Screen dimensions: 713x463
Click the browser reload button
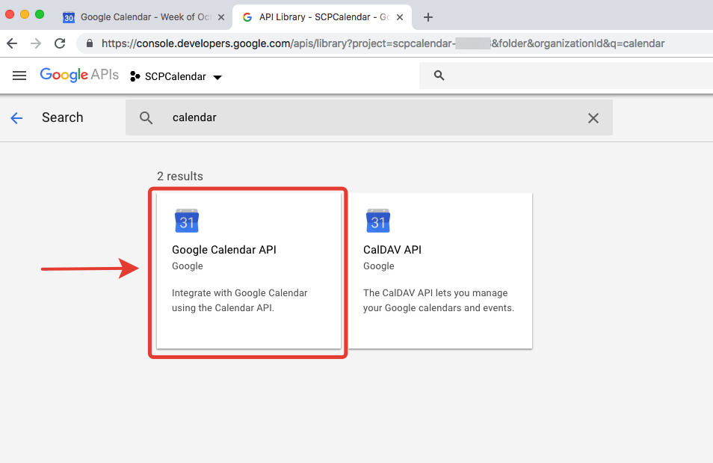point(61,43)
